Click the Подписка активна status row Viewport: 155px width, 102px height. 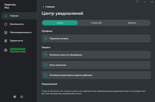point(96,39)
